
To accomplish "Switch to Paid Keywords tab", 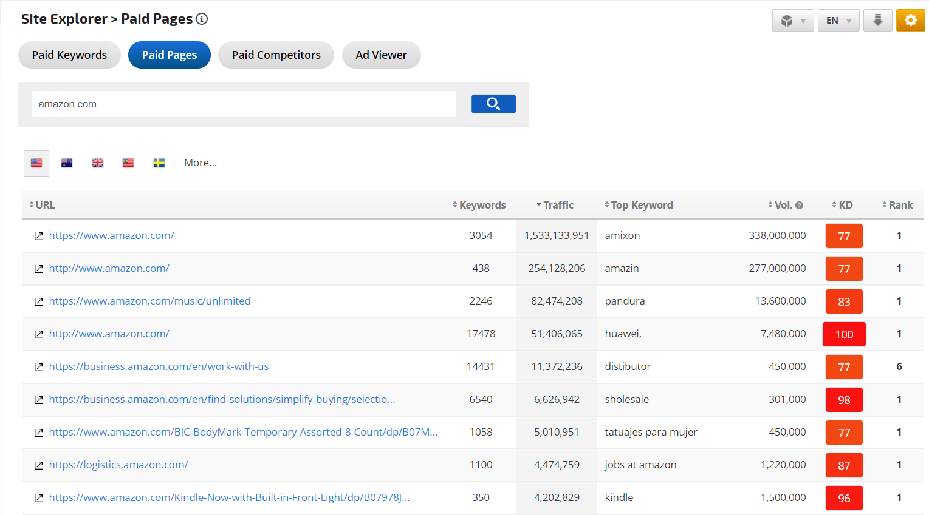I will pos(69,55).
